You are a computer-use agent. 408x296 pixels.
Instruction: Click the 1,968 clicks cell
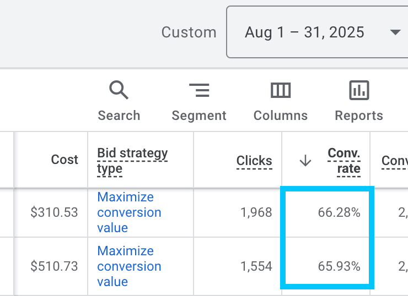(x=256, y=212)
